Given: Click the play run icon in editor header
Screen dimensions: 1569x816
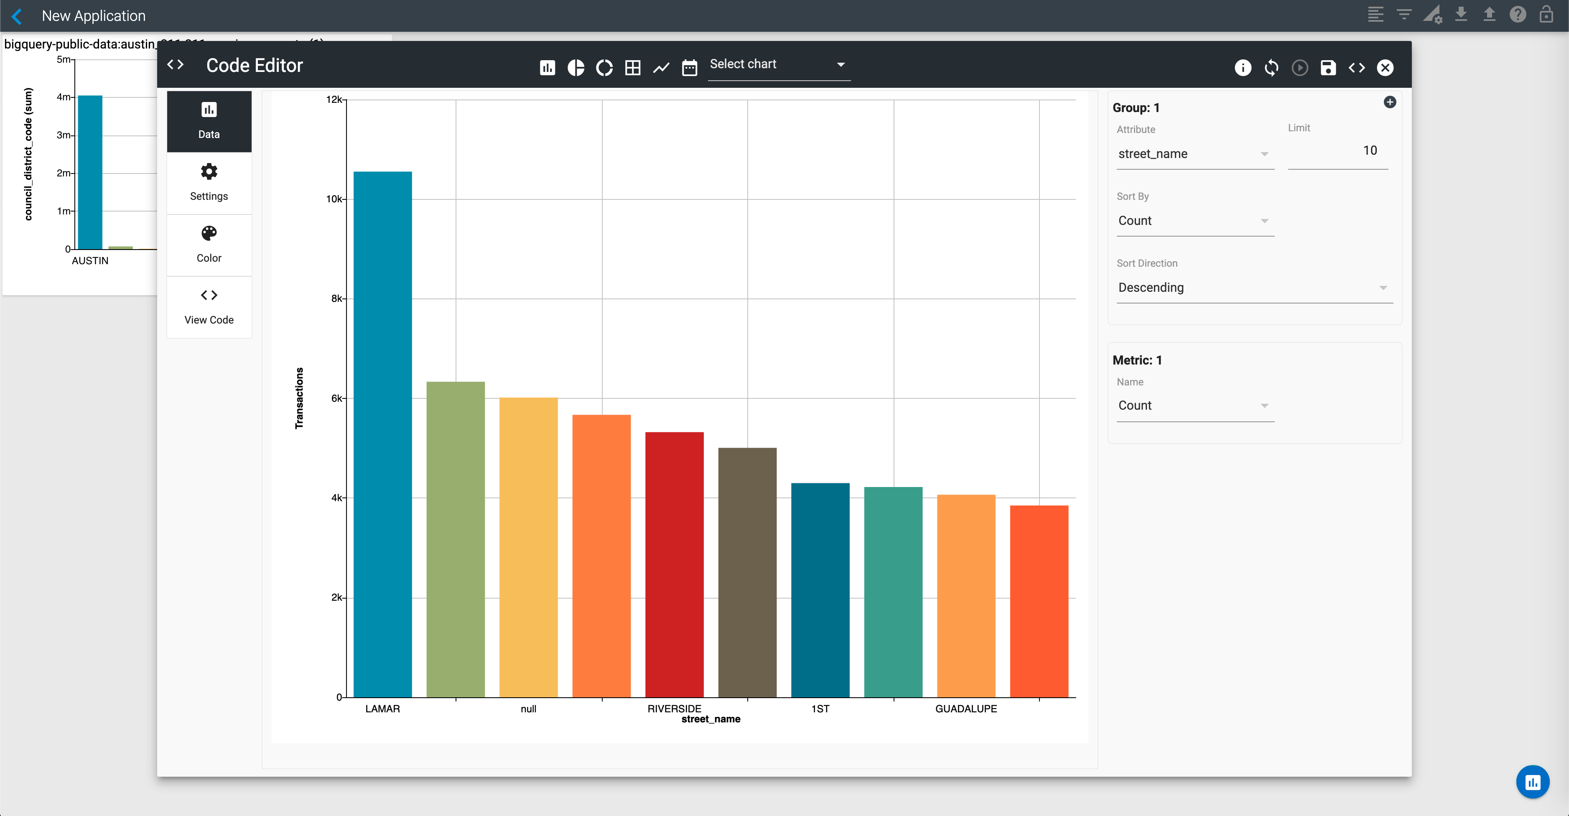Looking at the screenshot, I should 1300,68.
